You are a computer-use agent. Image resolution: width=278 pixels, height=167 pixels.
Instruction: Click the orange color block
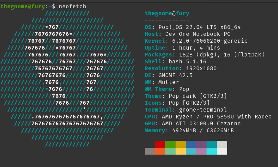[x=160, y=151]
